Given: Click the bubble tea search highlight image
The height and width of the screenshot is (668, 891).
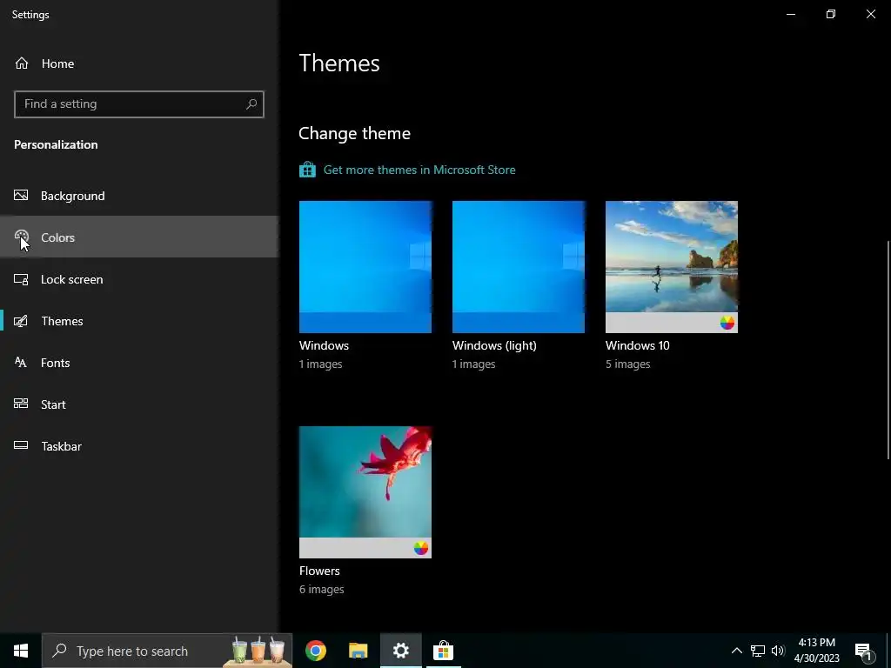Looking at the screenshot, I should coord(258,651).
